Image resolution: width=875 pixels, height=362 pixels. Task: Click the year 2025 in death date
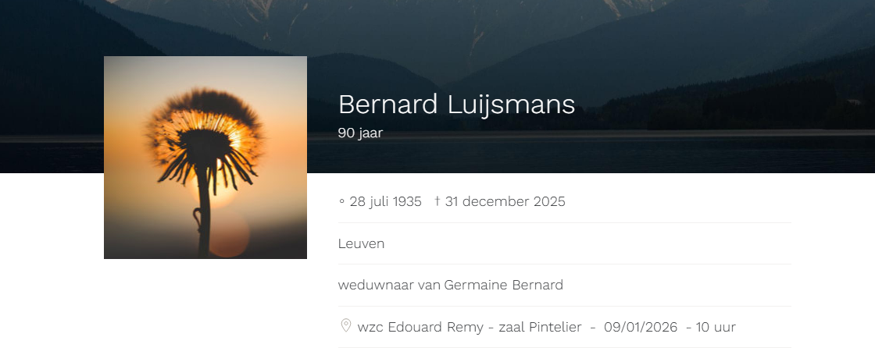(549, 201)
